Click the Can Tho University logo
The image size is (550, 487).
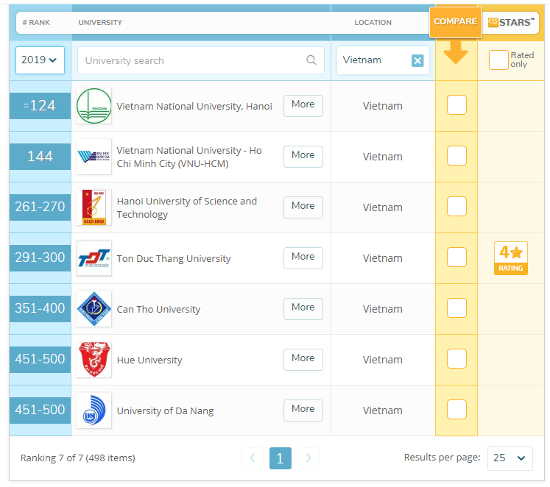point(94,309)
